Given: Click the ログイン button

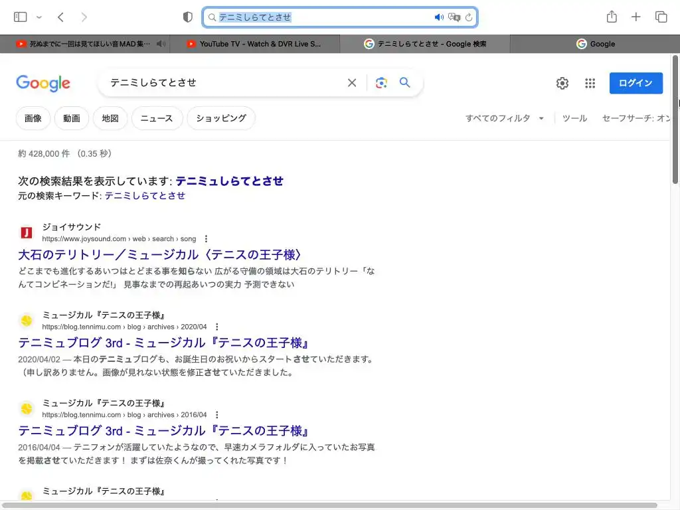Looking at the screenshot, I should [636, 83].
